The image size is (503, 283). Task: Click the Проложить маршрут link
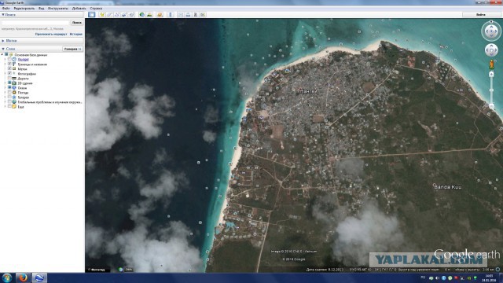click(x=51, y=34)
